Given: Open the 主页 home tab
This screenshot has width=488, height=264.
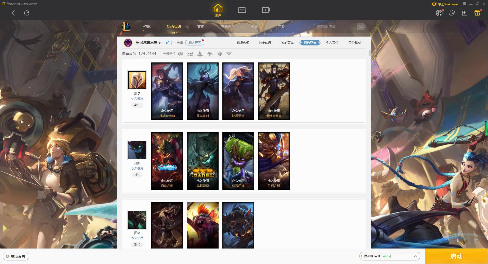Looking at the screenshot, I should coord(218,10).
